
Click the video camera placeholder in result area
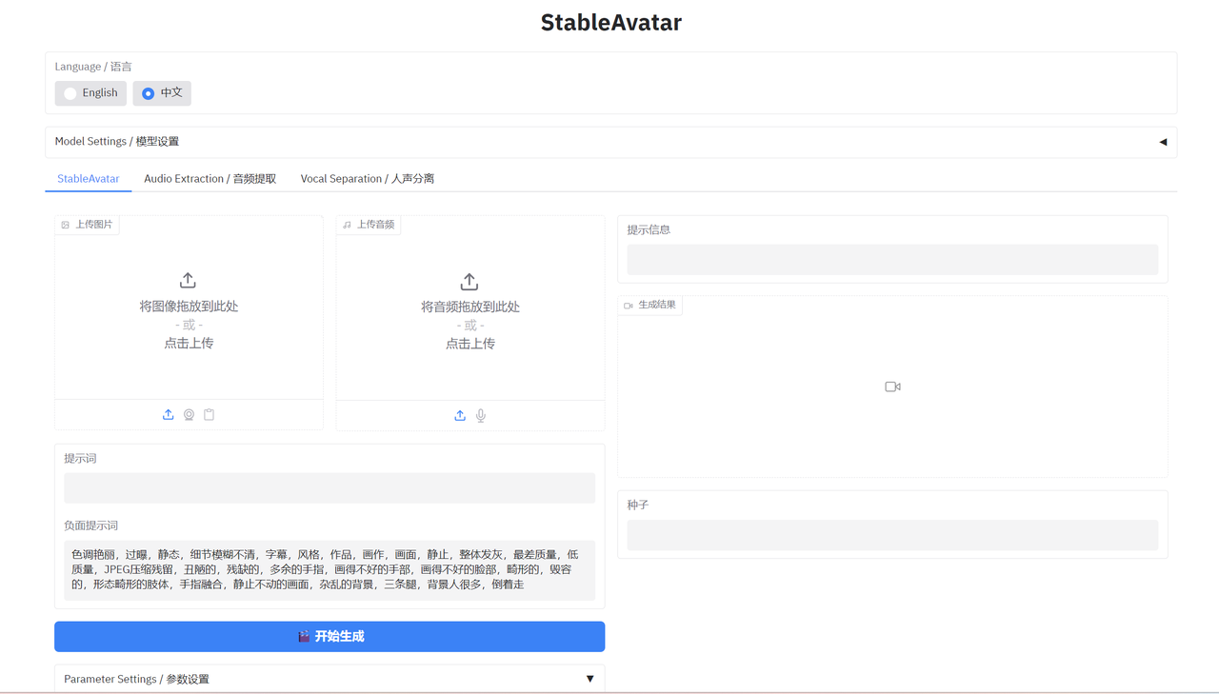pos(892,387)
